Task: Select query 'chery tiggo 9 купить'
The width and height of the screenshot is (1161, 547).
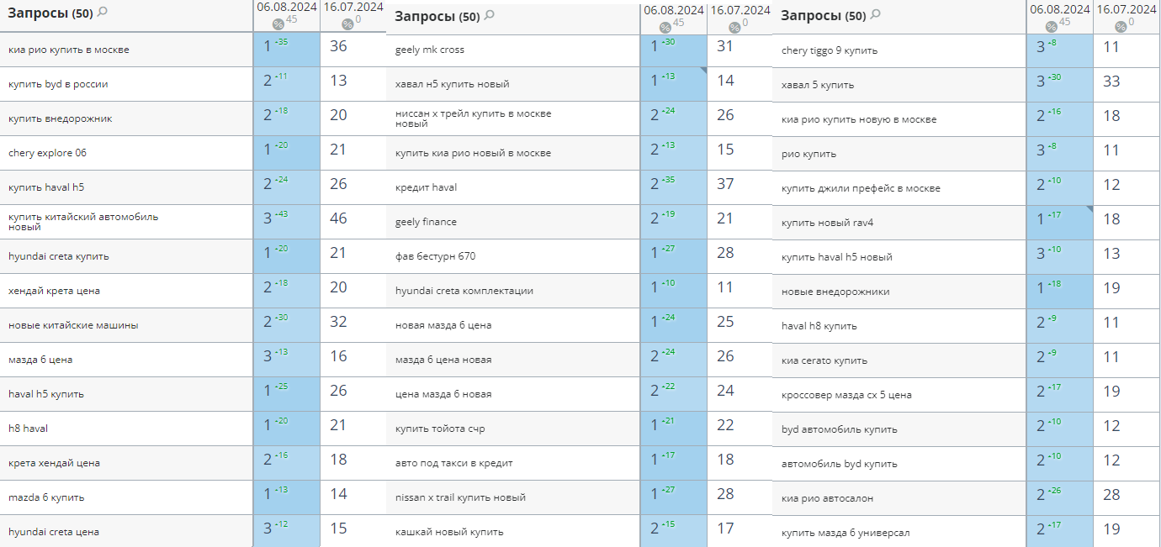Action: click(x=830, y=50)
